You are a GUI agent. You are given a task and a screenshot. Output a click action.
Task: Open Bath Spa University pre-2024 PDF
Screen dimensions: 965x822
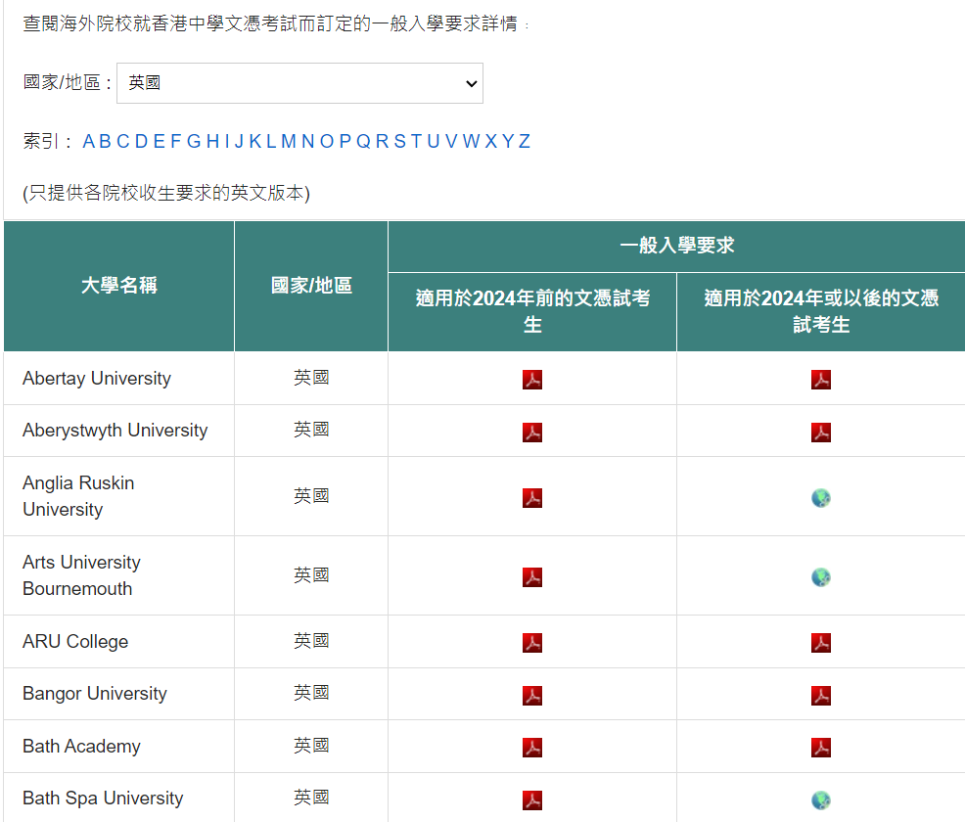(x=532, y=800)
